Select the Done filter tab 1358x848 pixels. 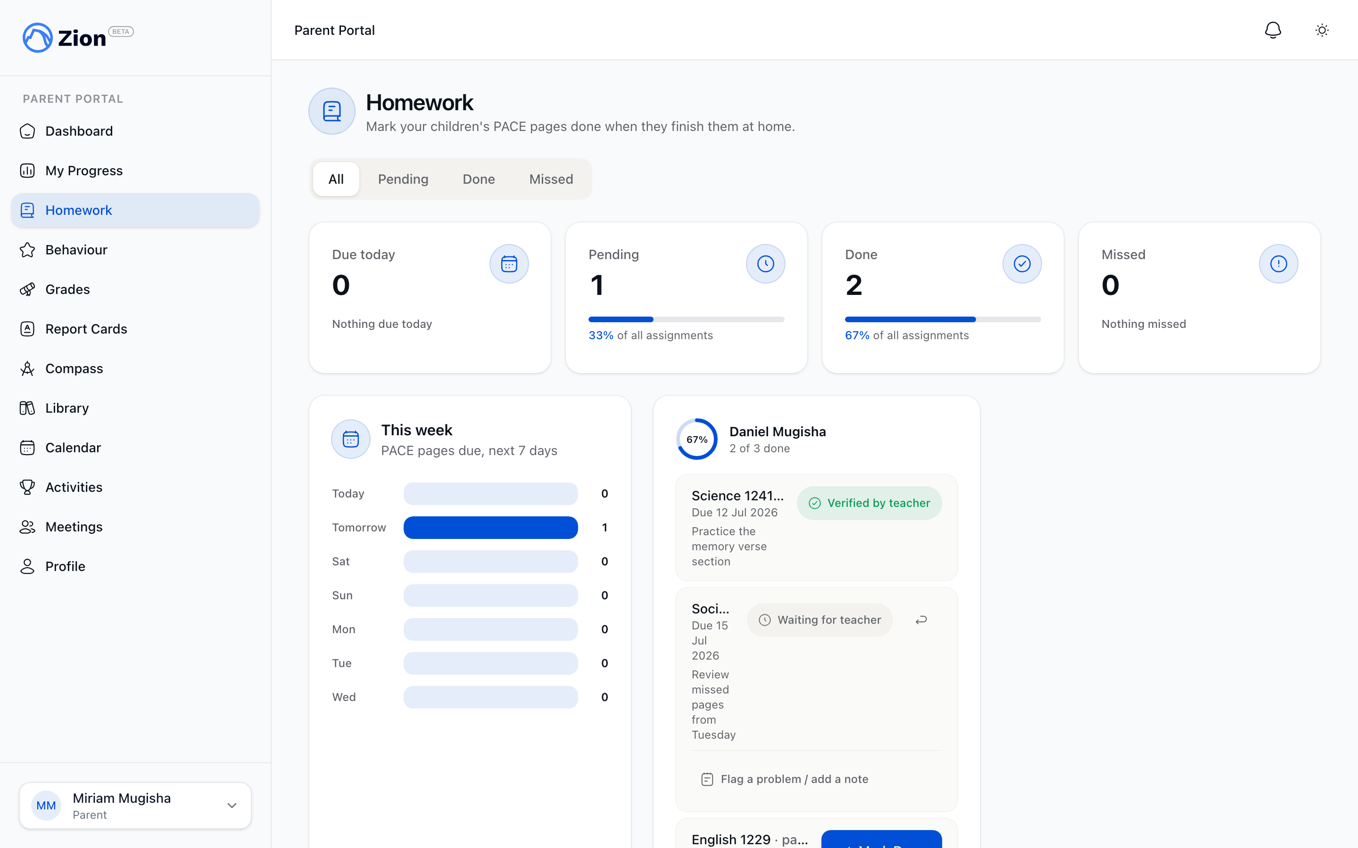(x=479, y=179)
